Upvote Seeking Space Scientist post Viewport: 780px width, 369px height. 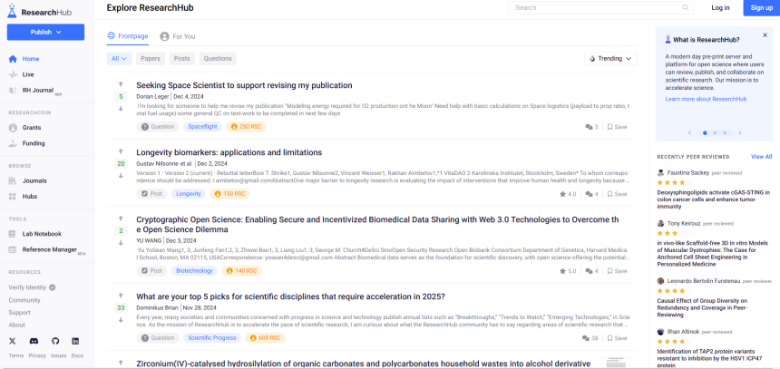121,84
